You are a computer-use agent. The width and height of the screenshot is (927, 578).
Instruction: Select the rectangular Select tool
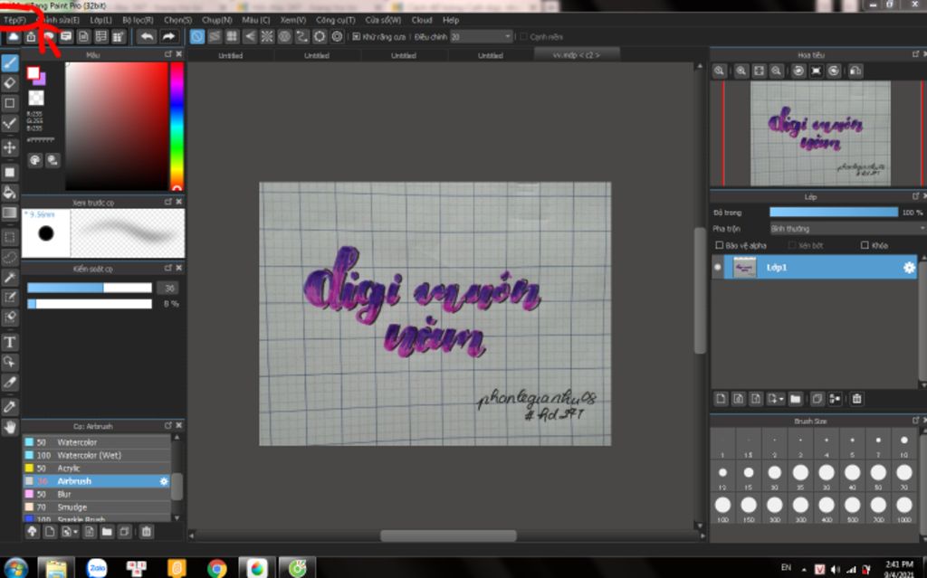(x=9, y=238)
